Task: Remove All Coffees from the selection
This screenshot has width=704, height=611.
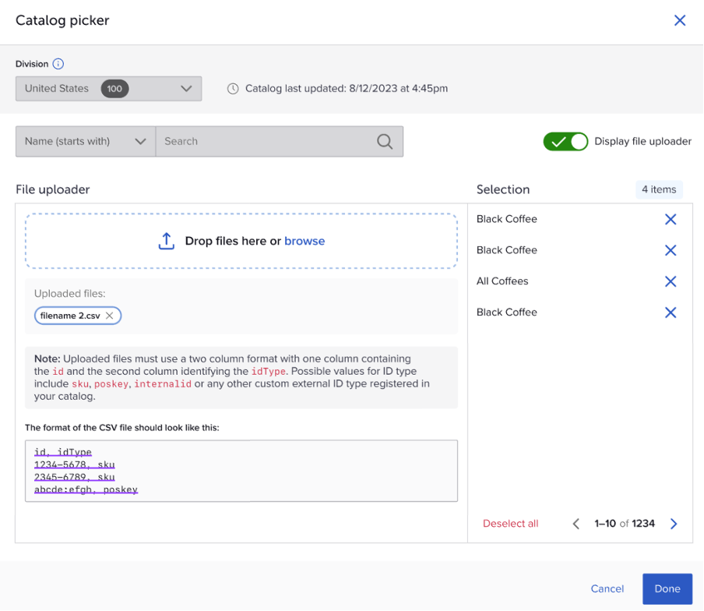Action: [670, 281]
